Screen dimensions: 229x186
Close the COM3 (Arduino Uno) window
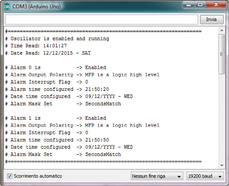pos(216,5)
